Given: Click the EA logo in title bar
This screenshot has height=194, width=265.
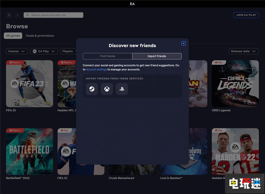Looking at the screenshot, I should 132,4.
